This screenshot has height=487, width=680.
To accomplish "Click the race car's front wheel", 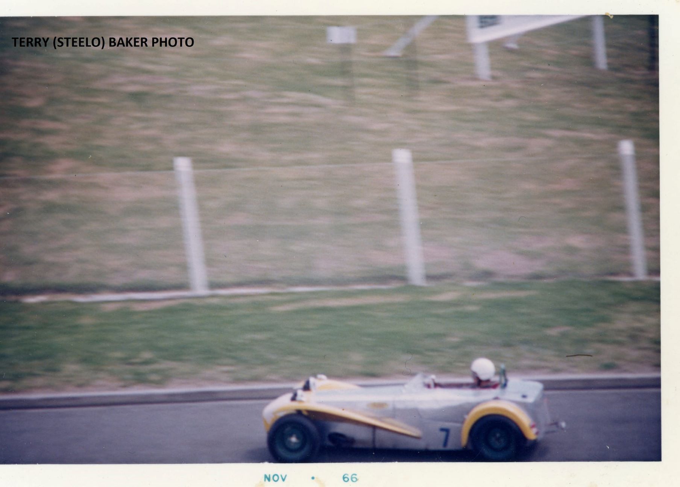I will tap(293, 438).
